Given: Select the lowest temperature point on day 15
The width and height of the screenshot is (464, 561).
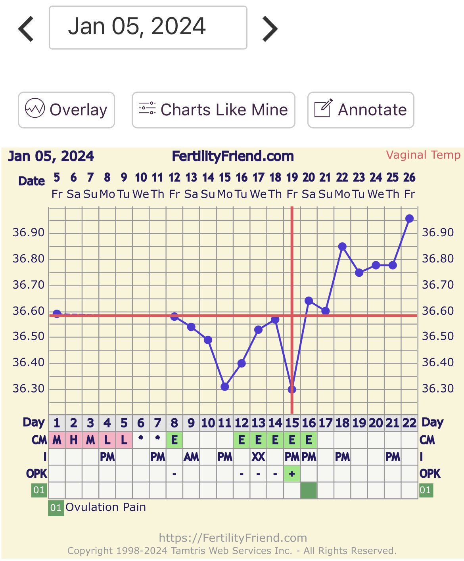Looking at the screenshot, I should coord(292,389).
